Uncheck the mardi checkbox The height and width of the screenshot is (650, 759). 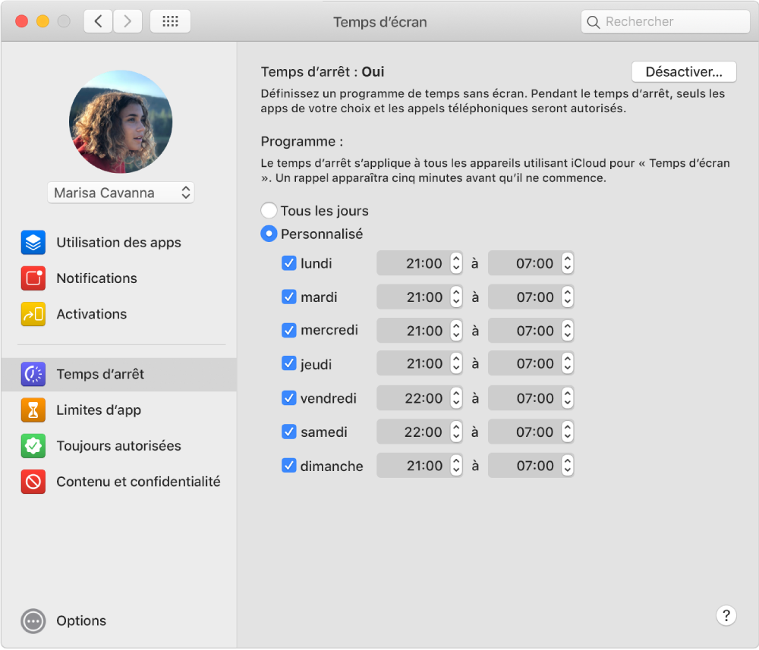[x=289, y=297]
